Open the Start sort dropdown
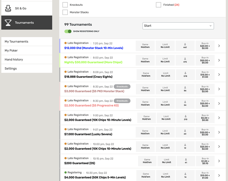228x181 pixels. coord(178,26)
